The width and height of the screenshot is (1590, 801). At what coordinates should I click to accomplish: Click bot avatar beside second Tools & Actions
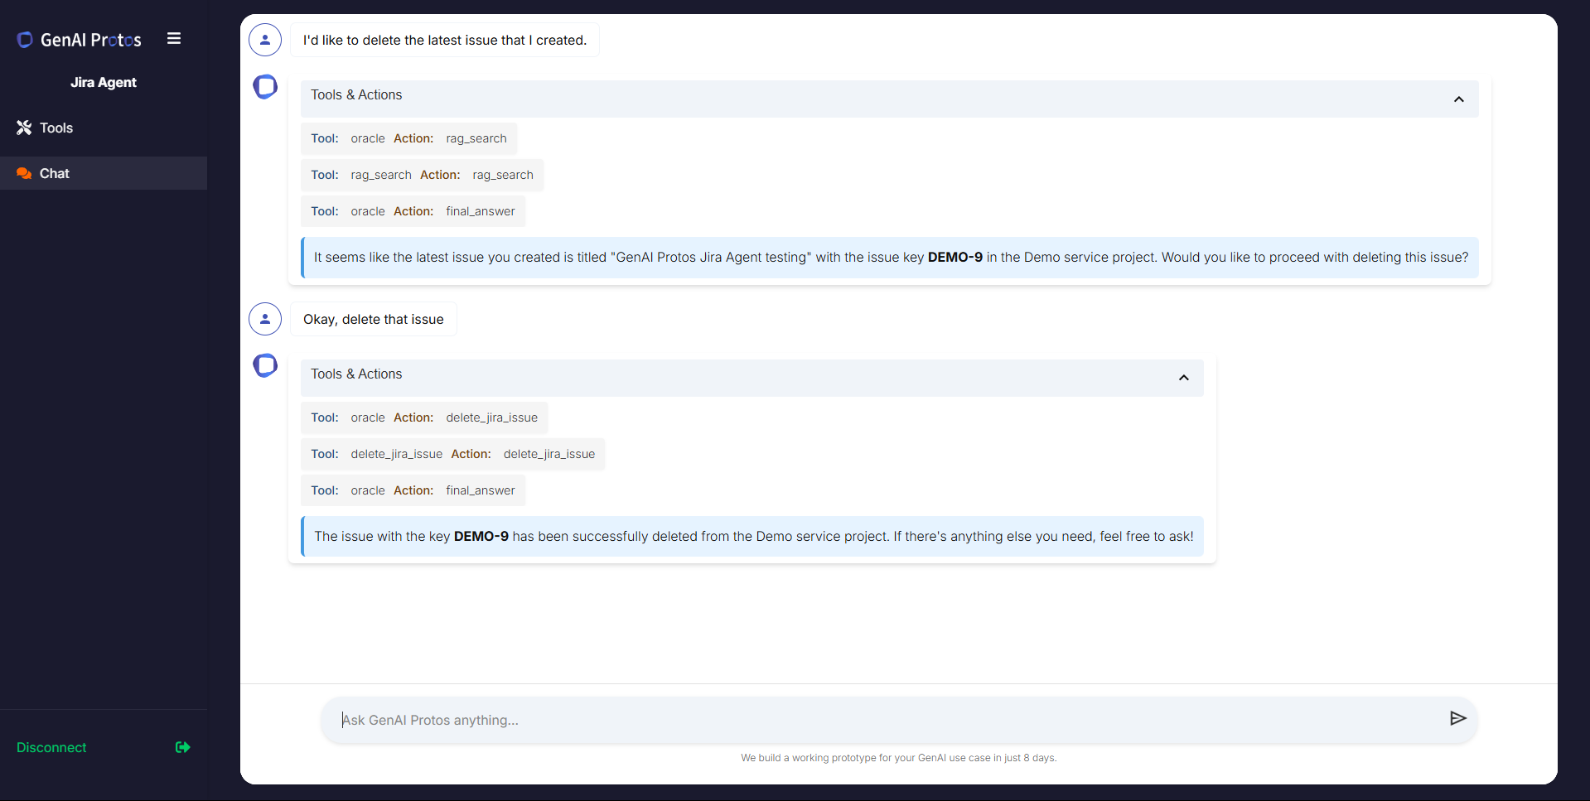click(265, 365)
